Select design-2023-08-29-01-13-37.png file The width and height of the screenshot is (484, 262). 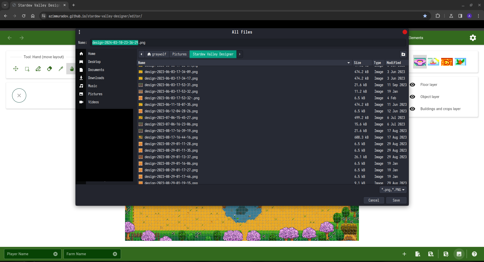point(272,157)
